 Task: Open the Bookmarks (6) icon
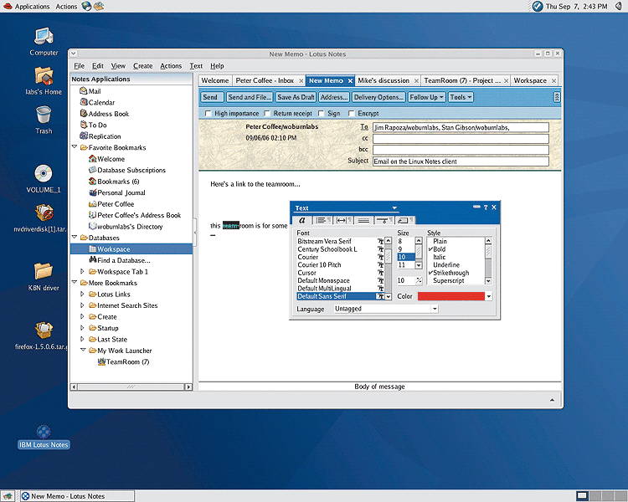pos(92,181)
